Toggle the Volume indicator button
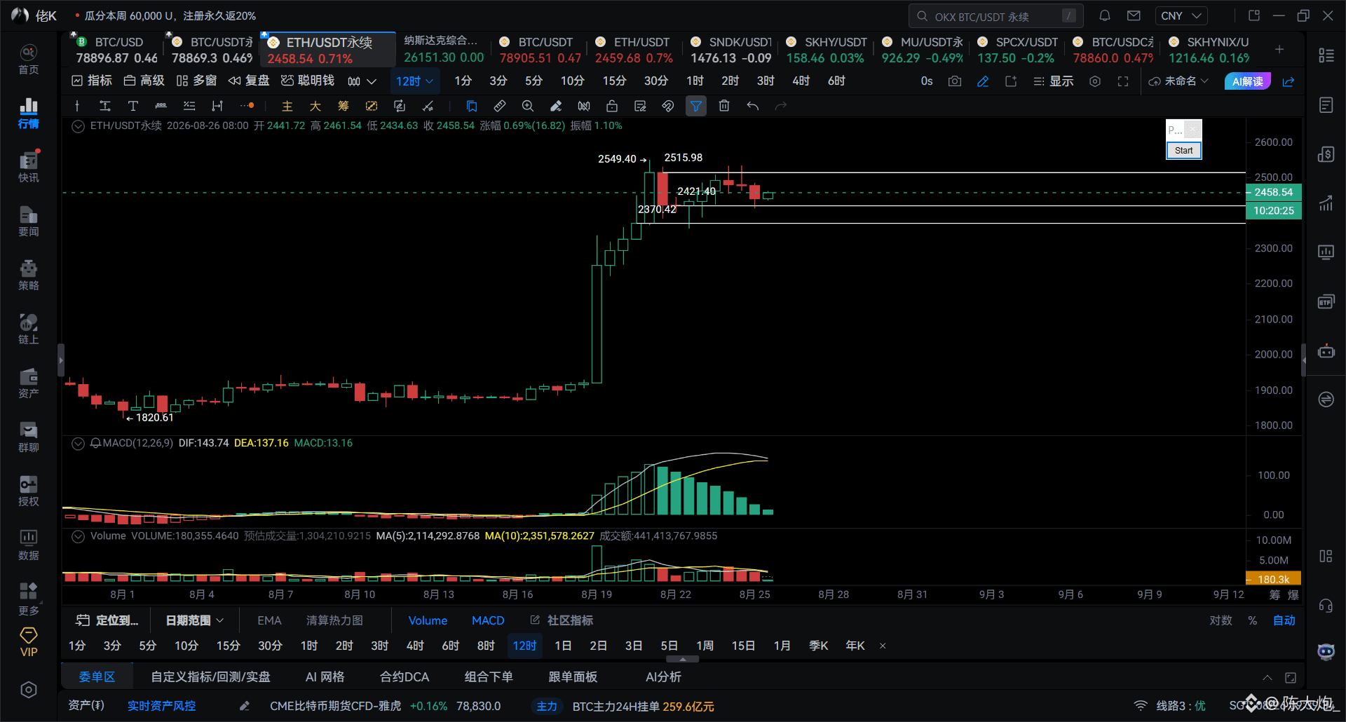 click(428, 620)
